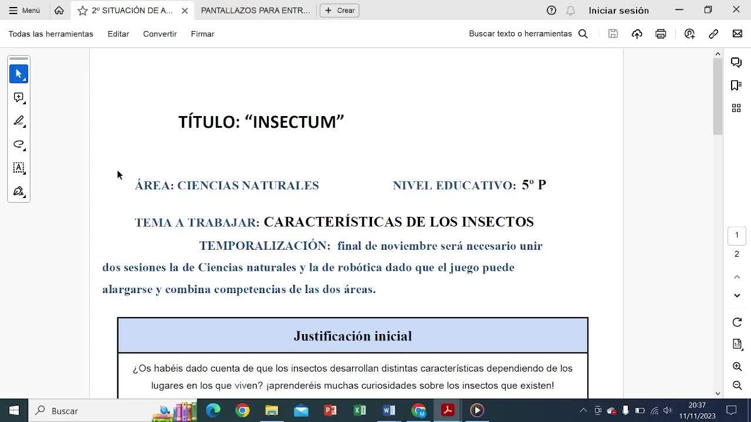Click the save diskette icon
The width and height of the screenshot is (751, 422).
[x=613, y=34]
